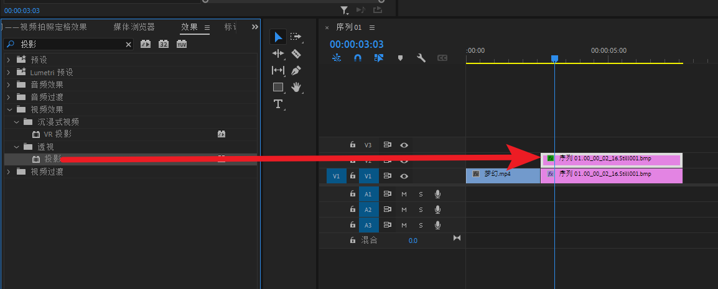The image size is (718, 289).
Task: Click the Rectangle shape tool
Action: tap(278, 87)
